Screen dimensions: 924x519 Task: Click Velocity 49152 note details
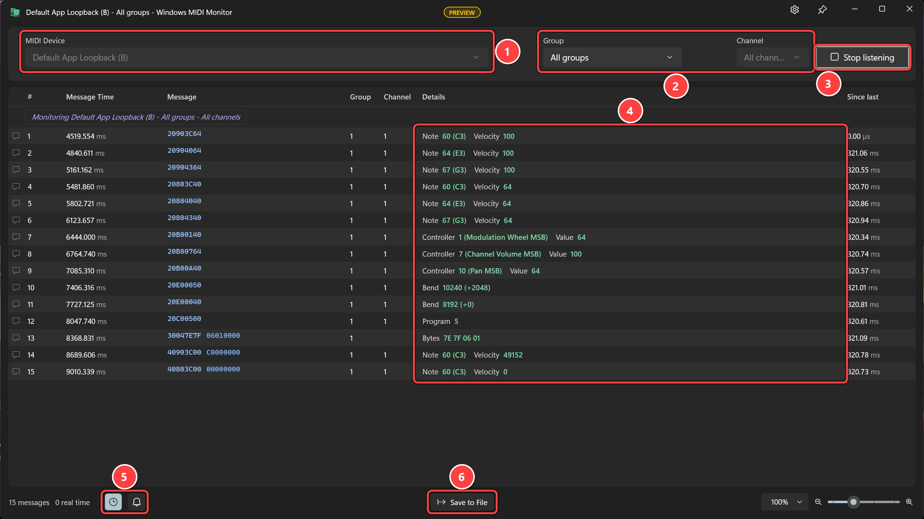(x=472, y=355)
